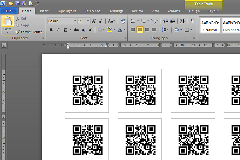Click the tab selector at ruler corner
The height and width of the screenshot is (160, 240).
[x=4, y=45]
